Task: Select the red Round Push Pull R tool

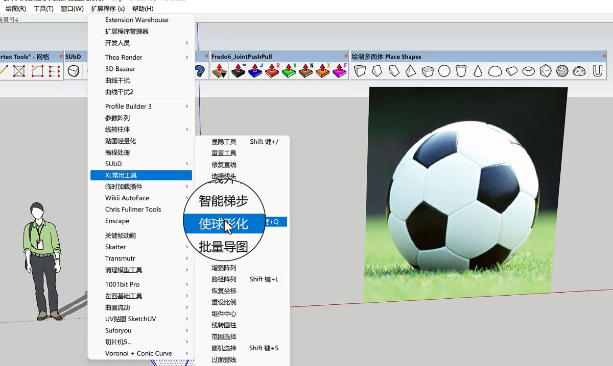Action: pos(272,71)
